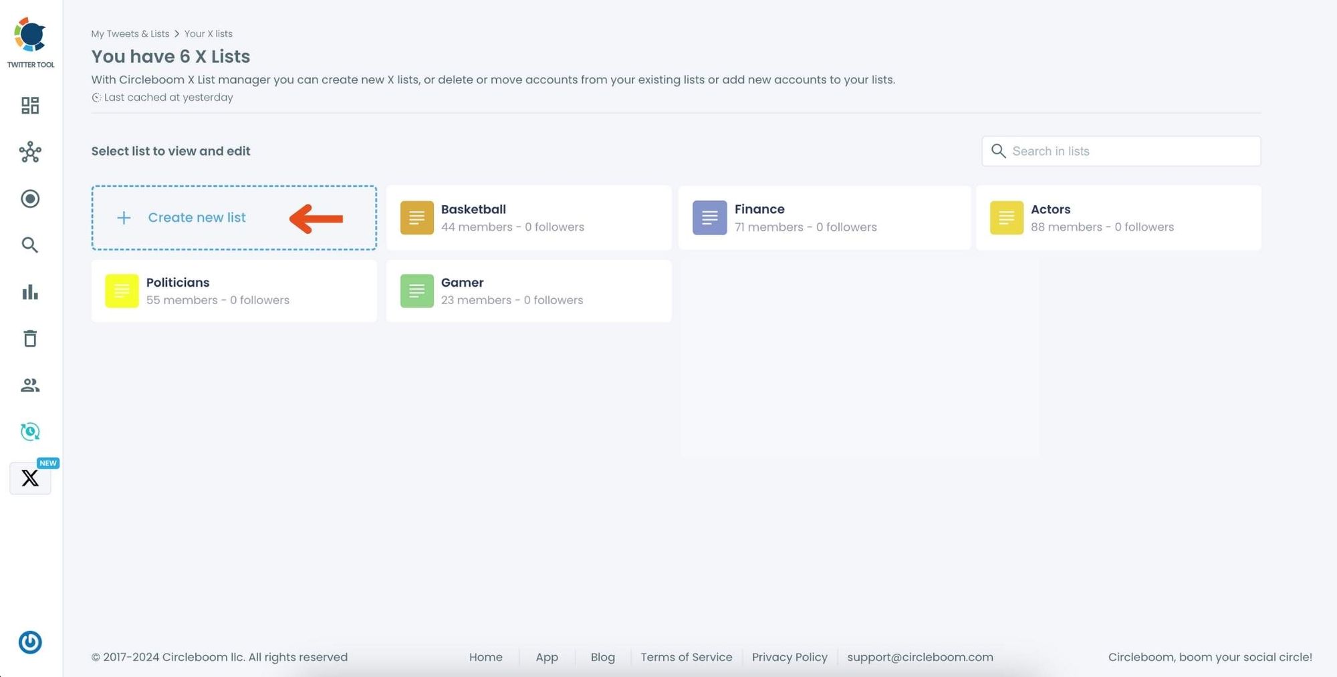Go to the Blog from the footer
This screenshot has width=1337, height=677.
coord(602,657)
